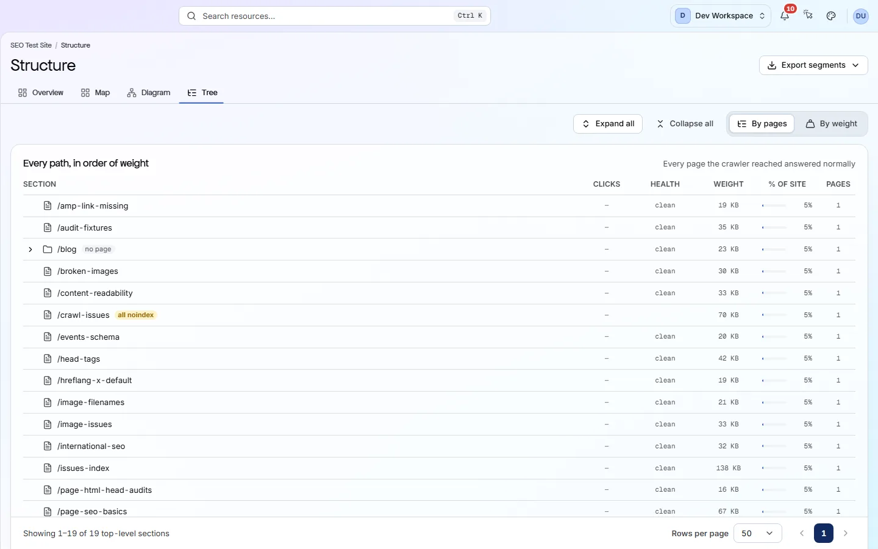Click the page icon for /issues-index
Screen dimensions: 878x549
[48, 468]
